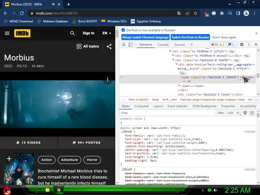This screenshot has width=260, height=195.
Task: Toggle element state with :hov
Action: click(x=221, y=113)
